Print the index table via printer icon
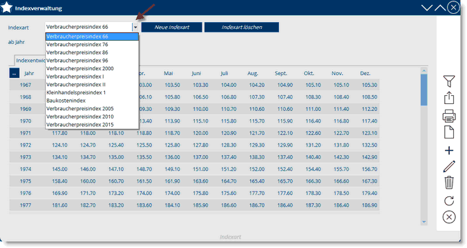The height and width of the screenshot is (248, 467). [x=449, y=116]
